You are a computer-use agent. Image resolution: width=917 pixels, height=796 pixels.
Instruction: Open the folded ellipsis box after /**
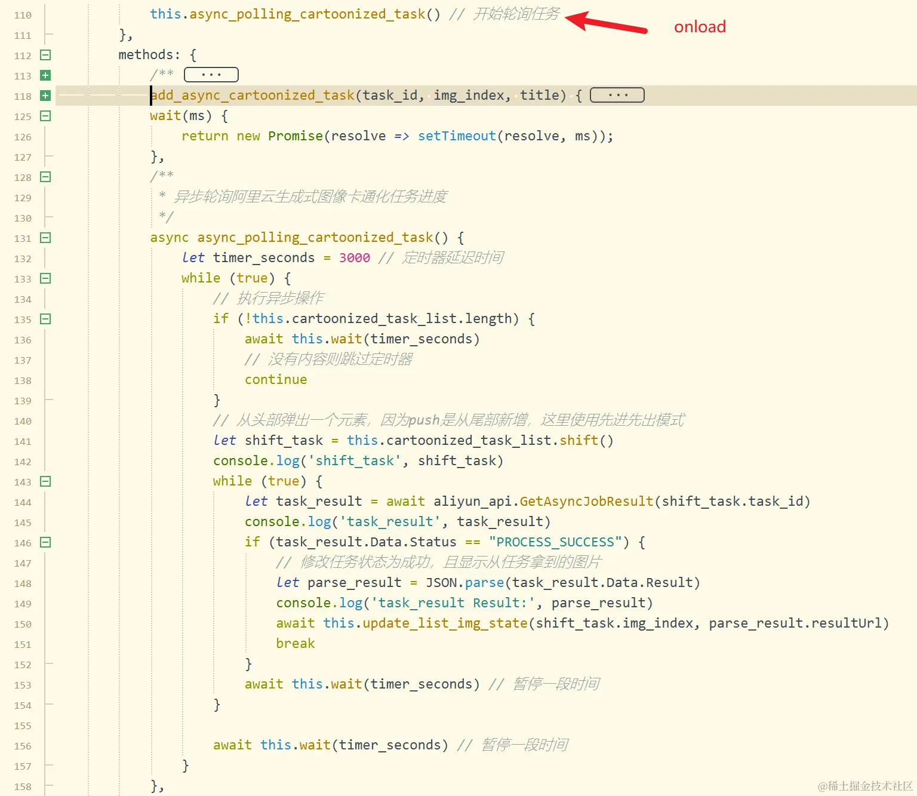point(211,75)
